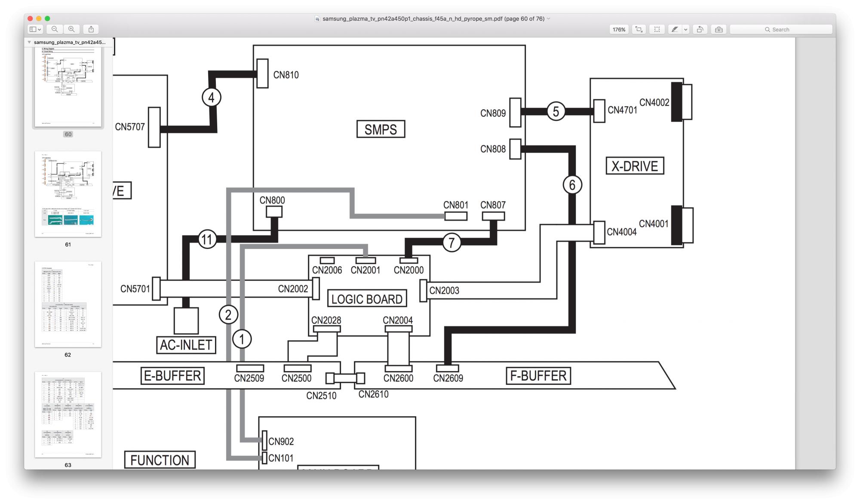Jump to page 62 thumbnail
This screenshot has height=504, width=860.
[x=68, y=304]
